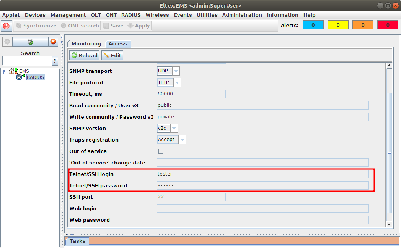Toggle the Out of service checkbox
This screenshot has height=248, width=401.
pyautogui.click(x=161, y=151)
